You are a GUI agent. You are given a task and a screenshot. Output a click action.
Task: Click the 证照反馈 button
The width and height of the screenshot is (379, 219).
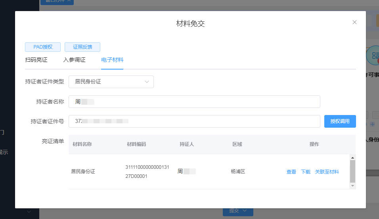pos(82,47)
